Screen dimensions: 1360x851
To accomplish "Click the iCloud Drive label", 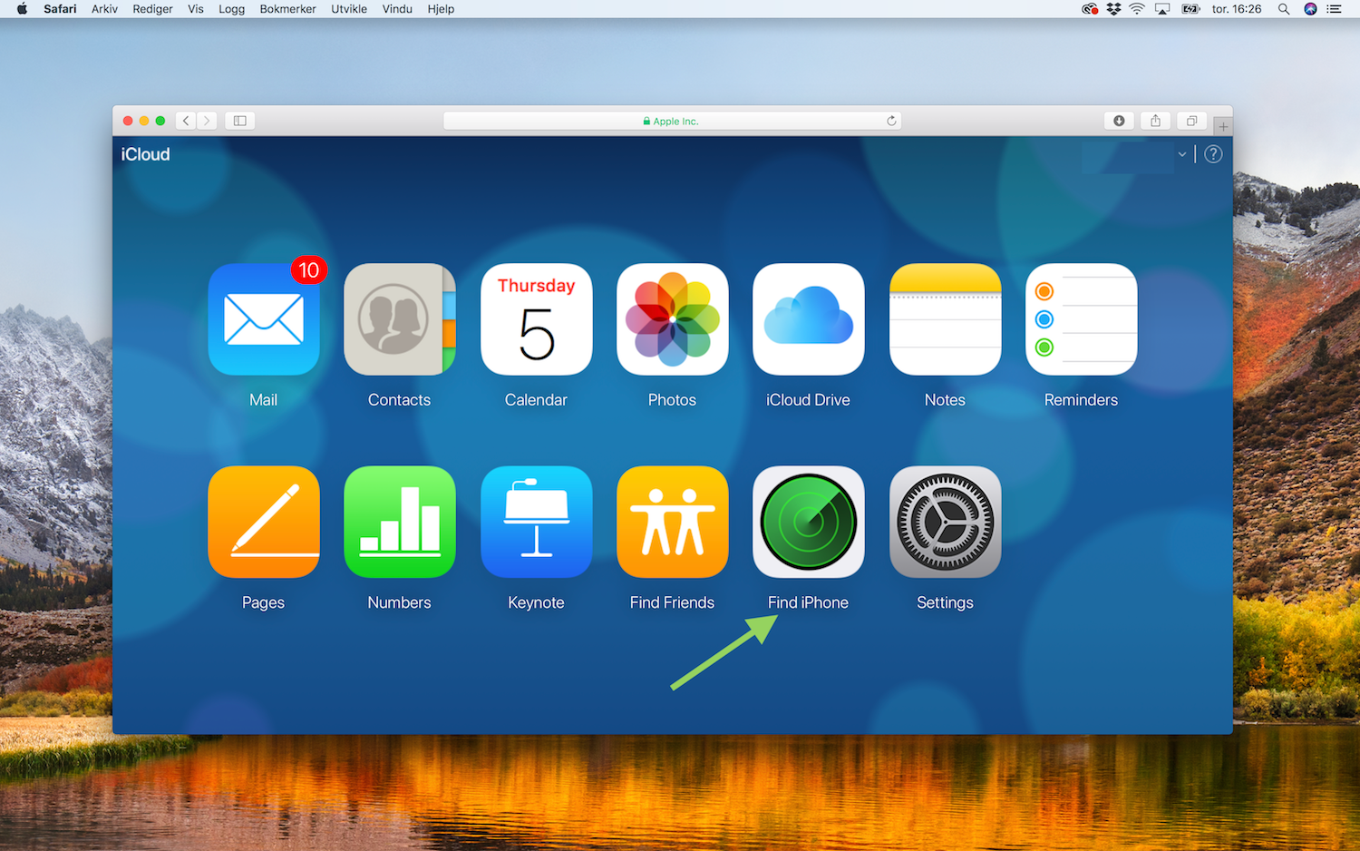I will (x=808, y=400).
